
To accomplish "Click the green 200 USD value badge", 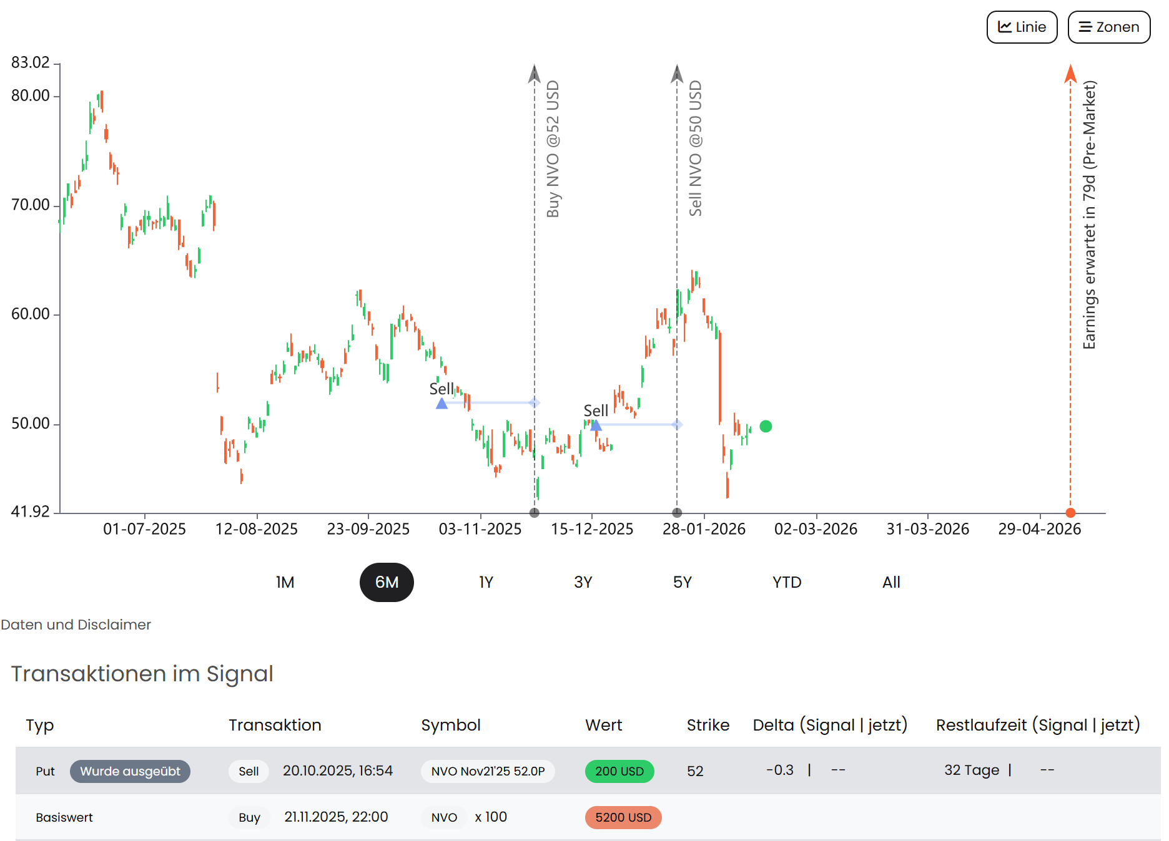I will point(619,771).
